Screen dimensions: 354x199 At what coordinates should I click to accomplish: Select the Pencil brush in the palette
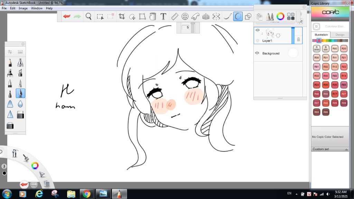(10, 63)
